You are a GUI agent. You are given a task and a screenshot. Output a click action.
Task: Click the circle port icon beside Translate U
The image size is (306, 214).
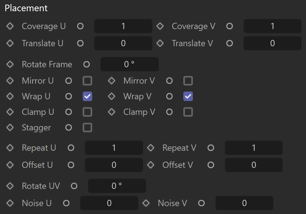[80, 43]
